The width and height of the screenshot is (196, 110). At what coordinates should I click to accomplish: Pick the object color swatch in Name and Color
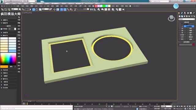[x=194, y=45]
